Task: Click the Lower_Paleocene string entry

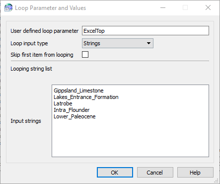Action: click(x=74, y=116)
